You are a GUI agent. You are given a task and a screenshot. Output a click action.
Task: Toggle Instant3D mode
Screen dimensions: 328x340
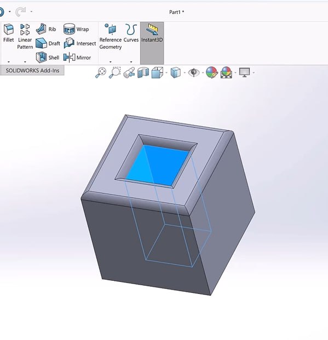(x=152, y=33)
